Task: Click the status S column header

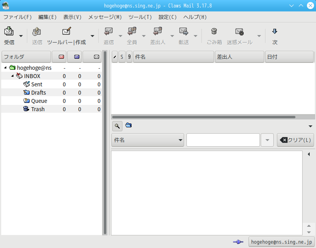Action: point(122,57)
